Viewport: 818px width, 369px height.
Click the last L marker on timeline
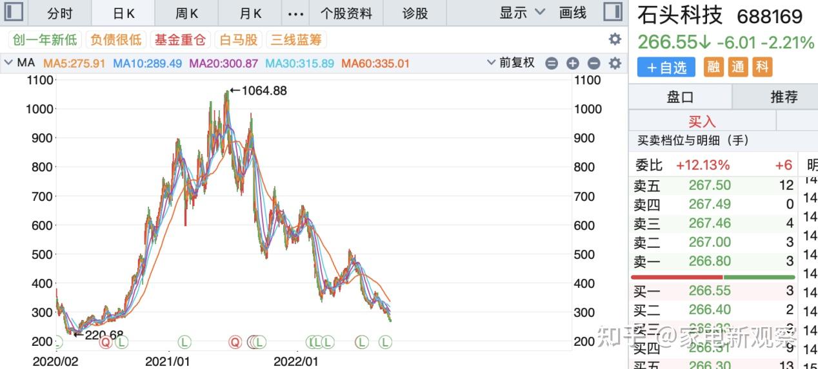coord(385,342)
